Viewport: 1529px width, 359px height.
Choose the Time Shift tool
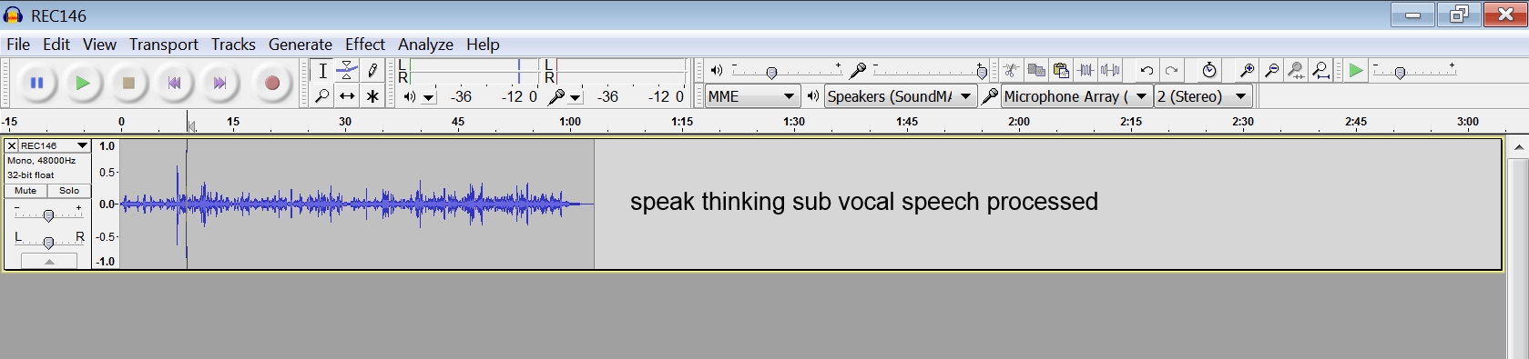(347, 95)
